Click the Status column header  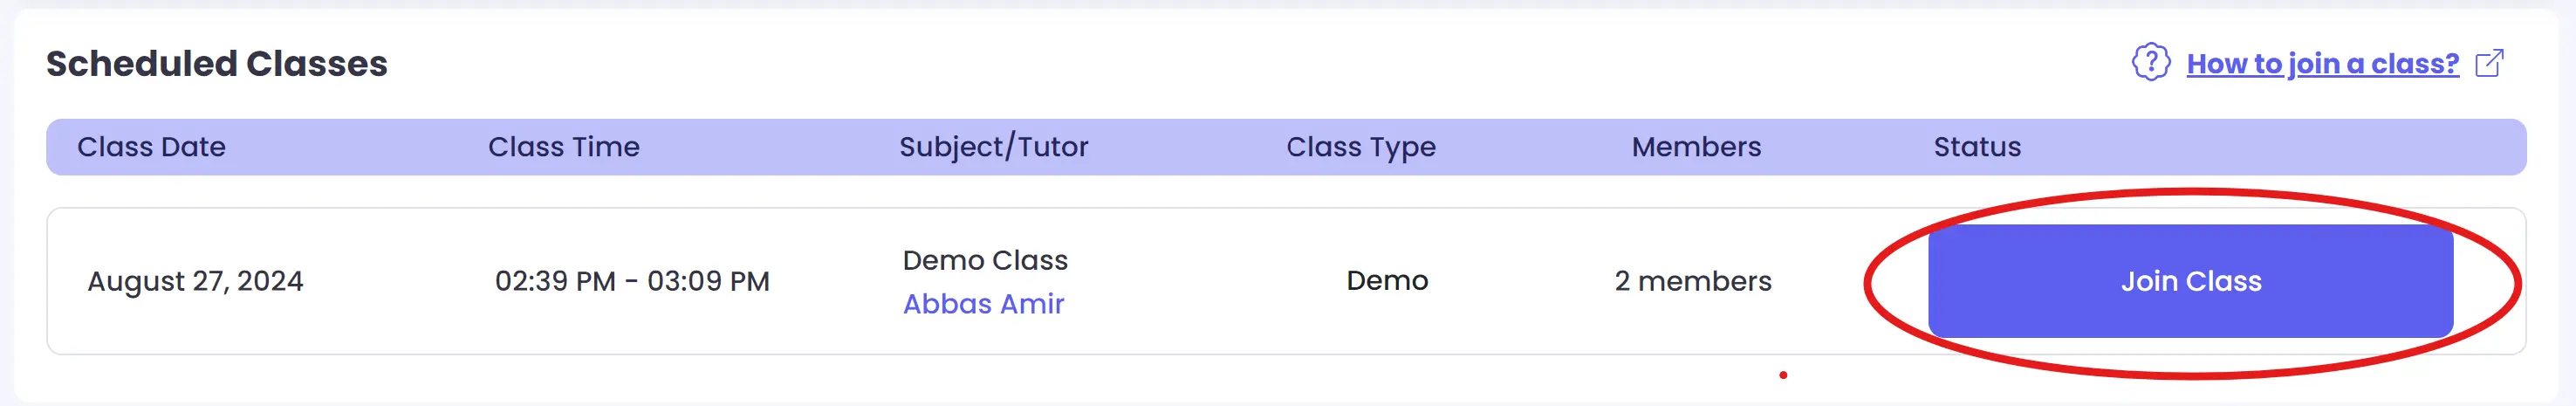[1977, 147]
